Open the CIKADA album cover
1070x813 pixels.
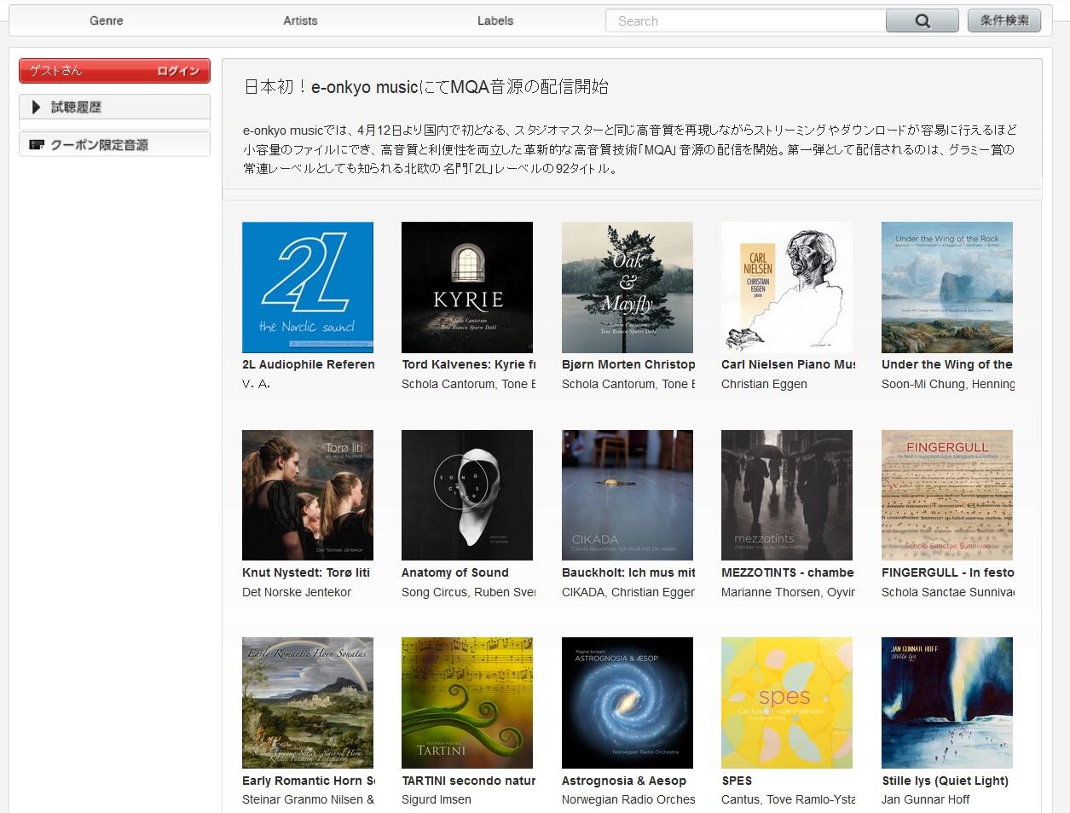pos(628,496)
